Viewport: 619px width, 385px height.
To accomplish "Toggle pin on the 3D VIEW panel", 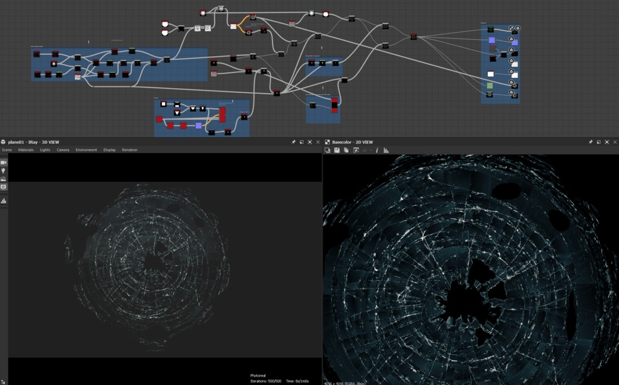I will pos(293,142).
